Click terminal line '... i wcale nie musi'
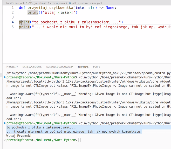This screenshot has width=171, height=149. pyautogui.click(x=74, y=132)
